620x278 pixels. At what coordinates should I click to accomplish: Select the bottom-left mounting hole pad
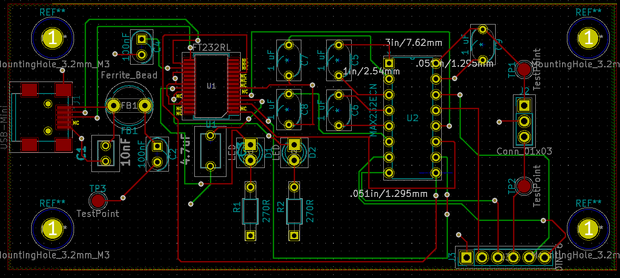53,229
